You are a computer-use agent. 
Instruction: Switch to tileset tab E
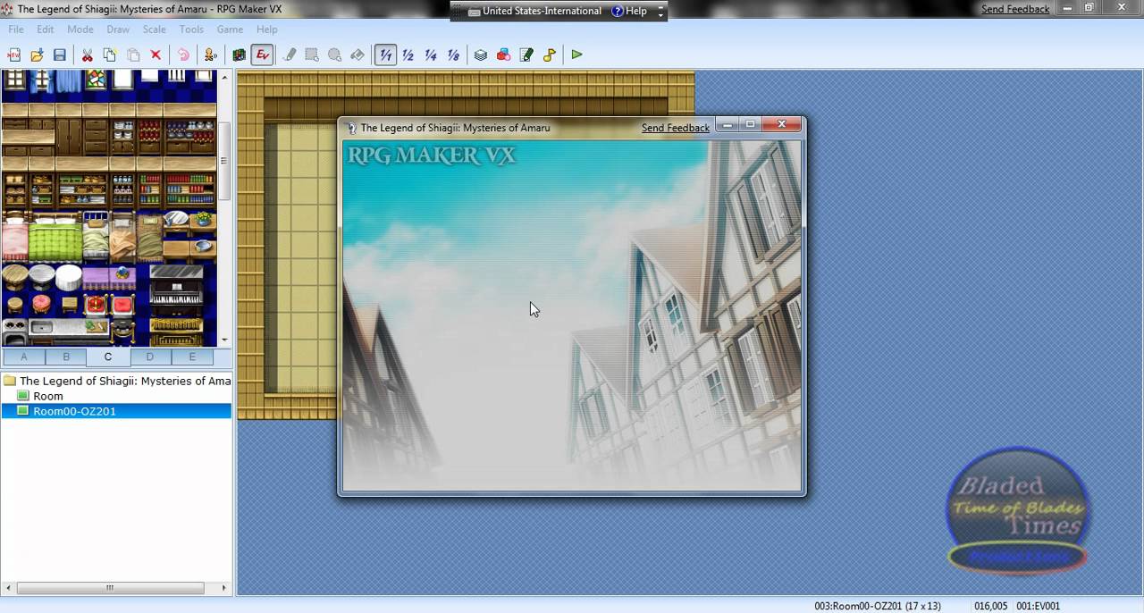click(x=191, y=357)
